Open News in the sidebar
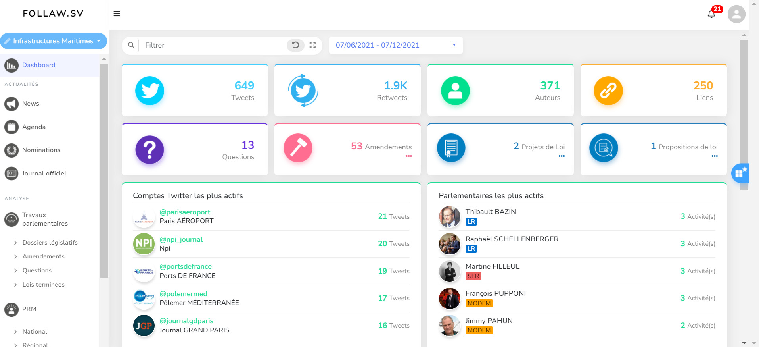This screenshot has width=759, height=347. [31, 104]
